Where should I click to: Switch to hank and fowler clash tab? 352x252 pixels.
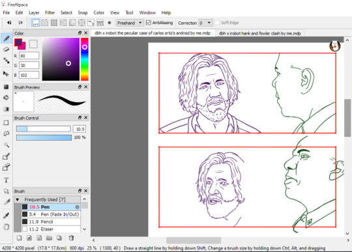coord(259,33)
